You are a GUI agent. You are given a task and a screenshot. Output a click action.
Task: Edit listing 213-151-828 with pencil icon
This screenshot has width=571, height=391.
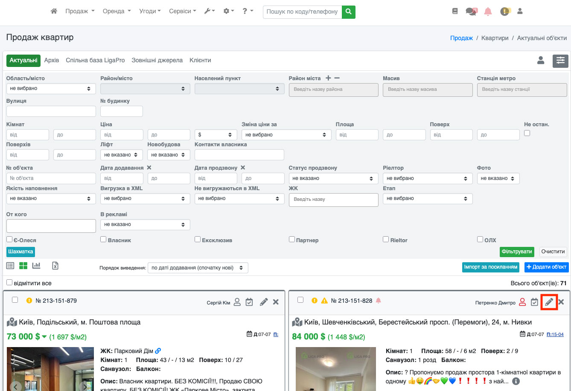coord(549,302)
